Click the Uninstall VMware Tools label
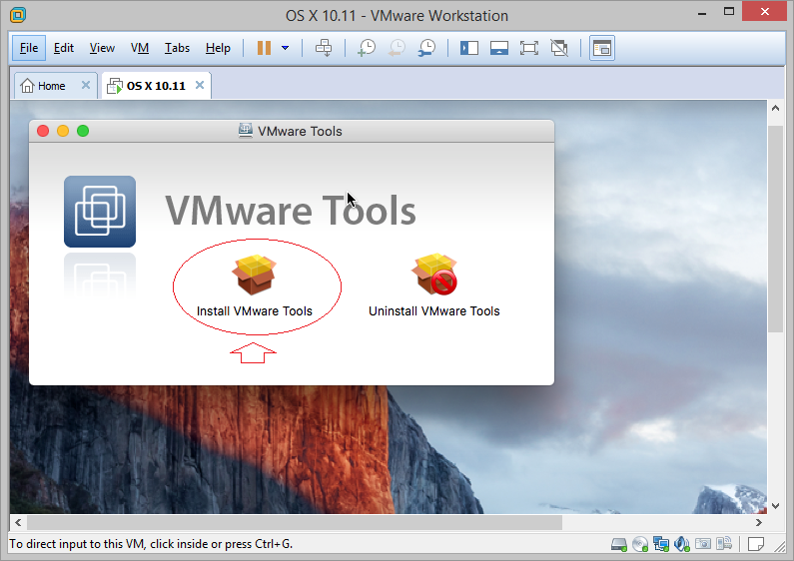The height and width of the screenshot is (561, 794). [x=434, y=310]
